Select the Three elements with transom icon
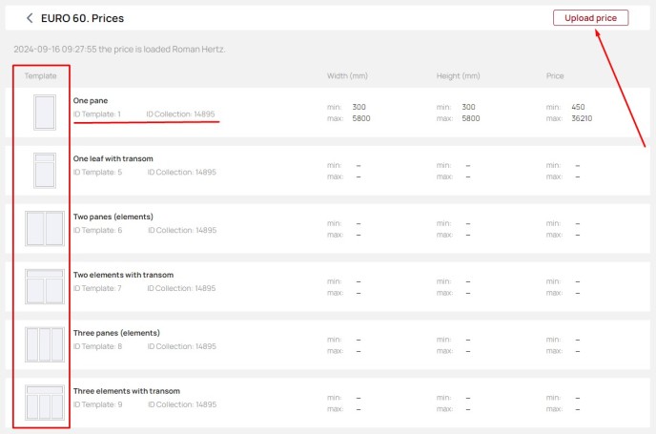This screenshot has width=656, height=434. [45, 403]
